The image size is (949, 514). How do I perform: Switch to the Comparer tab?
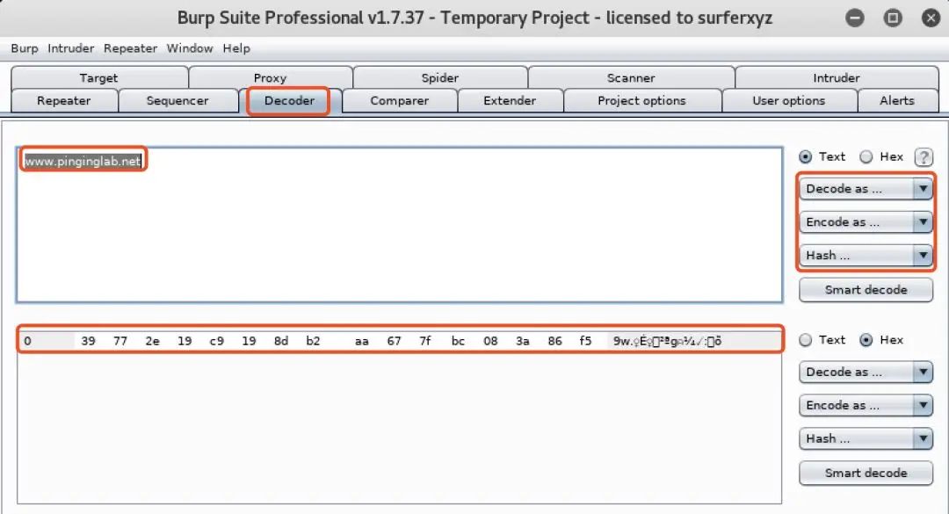(400, 101)
